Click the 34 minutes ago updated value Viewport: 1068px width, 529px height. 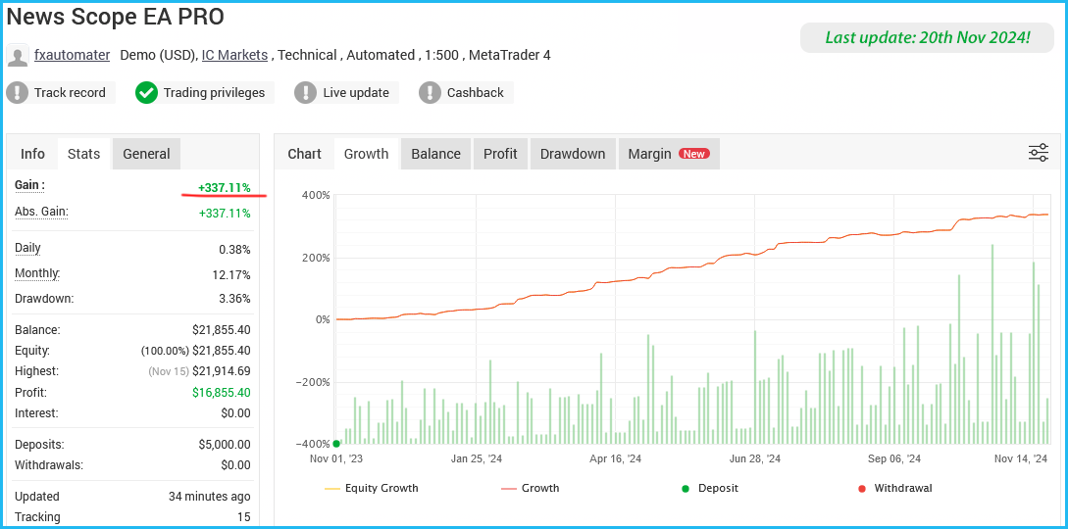(210, 497)
